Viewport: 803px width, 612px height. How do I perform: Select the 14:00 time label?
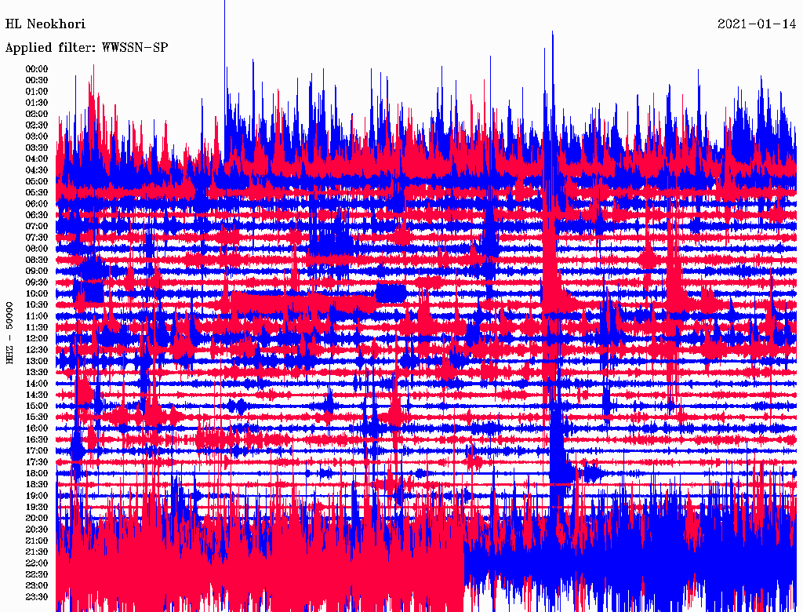[x=36, y=384]
